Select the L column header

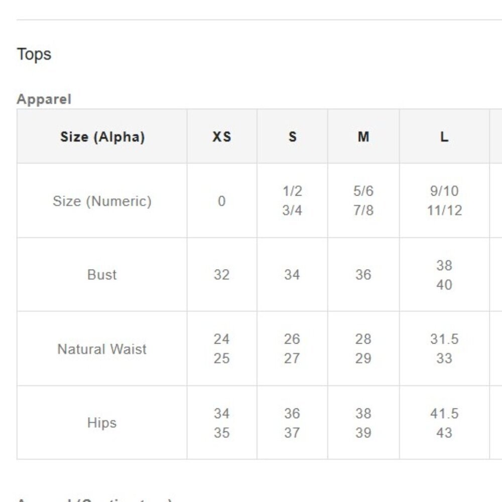coord(444,137)
